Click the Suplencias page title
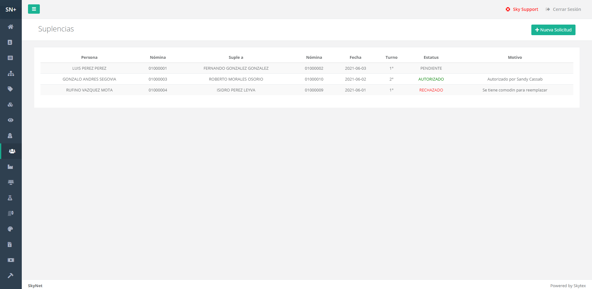 (x=56, y=29)
